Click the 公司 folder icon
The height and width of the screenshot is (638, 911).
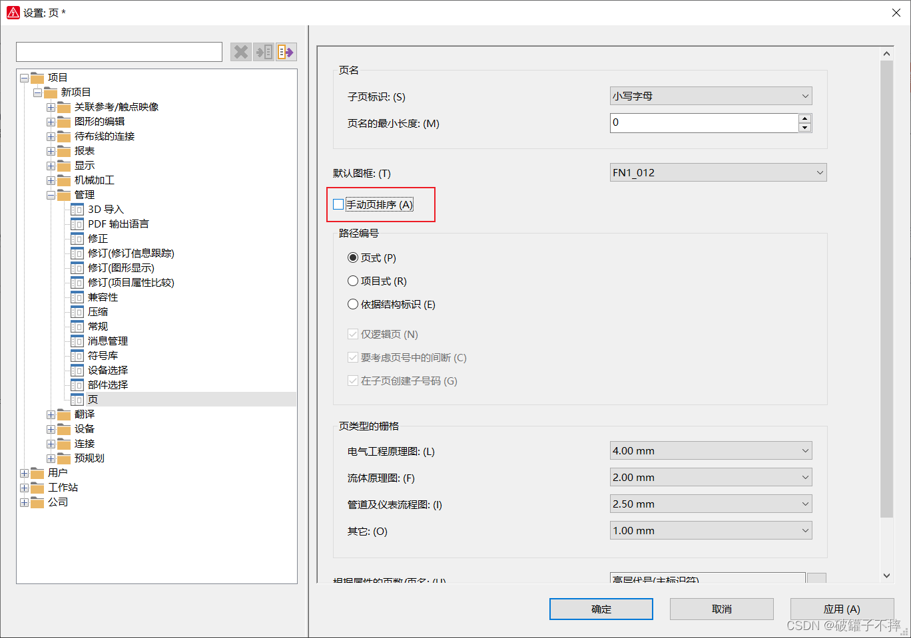[x=37, y=502]
